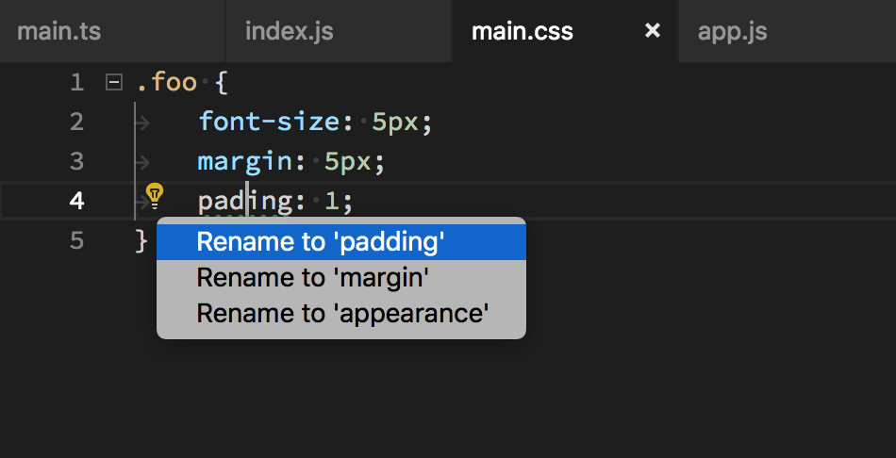Switch to the app.js tab
The image size is (896, 458).
732,31
